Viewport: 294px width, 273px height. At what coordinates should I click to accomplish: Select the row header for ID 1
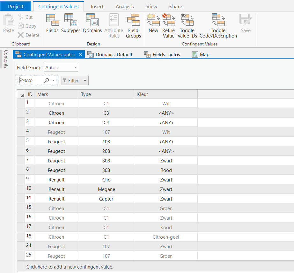pos(21,103)
